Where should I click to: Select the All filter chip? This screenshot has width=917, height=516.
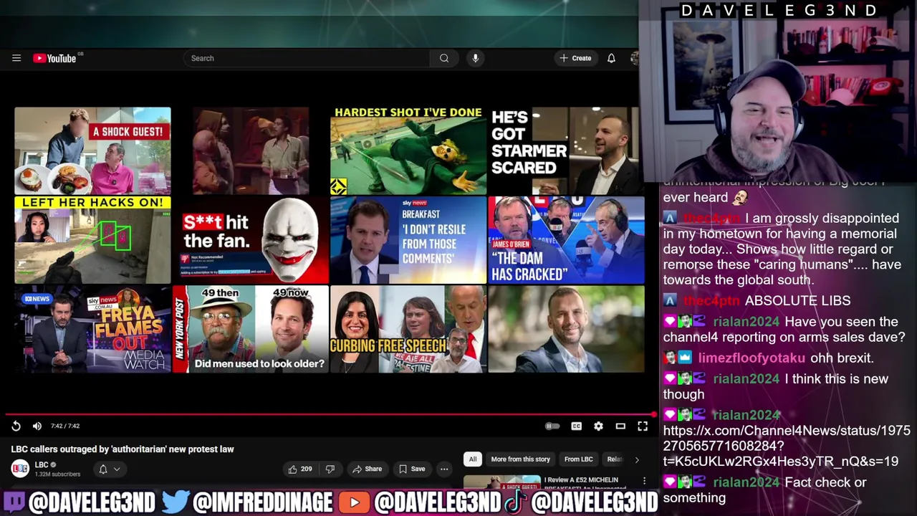[x=472, y=459]
